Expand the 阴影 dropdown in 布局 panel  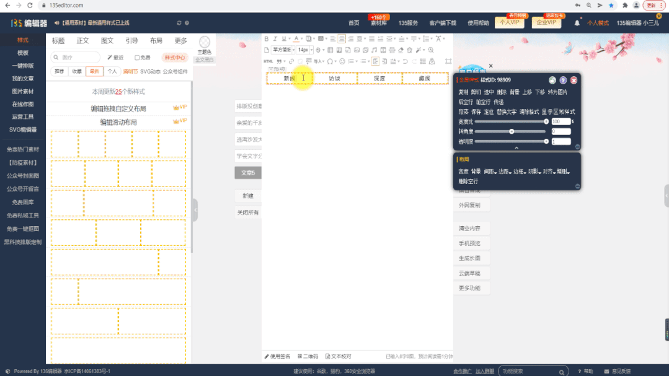534,172
